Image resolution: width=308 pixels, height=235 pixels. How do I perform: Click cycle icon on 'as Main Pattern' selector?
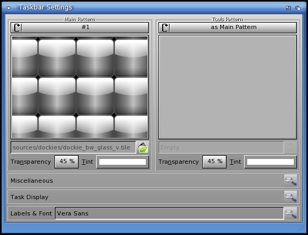click(165, 27)
